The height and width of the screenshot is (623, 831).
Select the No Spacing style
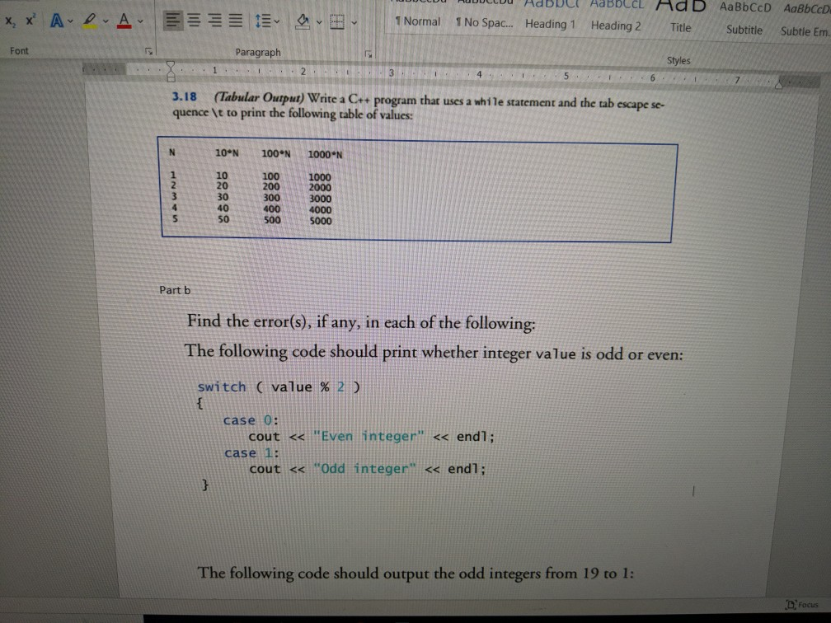point(483,23)
